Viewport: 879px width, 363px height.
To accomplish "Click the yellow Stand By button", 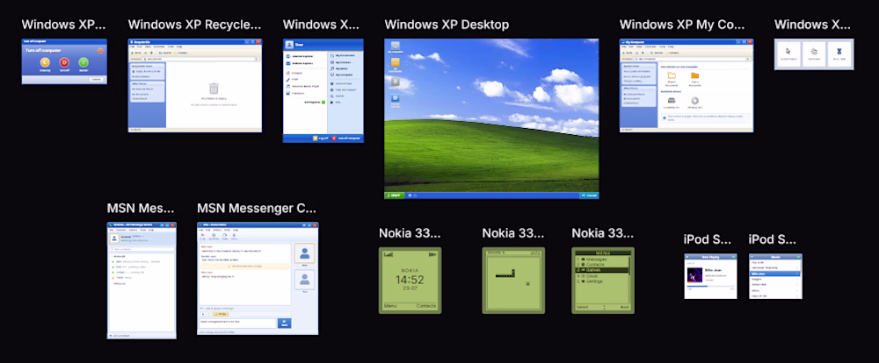I will [44, 62].
